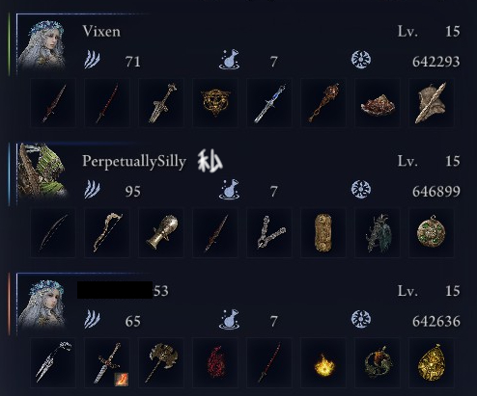Click the bottom player's character portrait
Image resolution: width=477 pixels, height=396 pixels.
[42, 304]
